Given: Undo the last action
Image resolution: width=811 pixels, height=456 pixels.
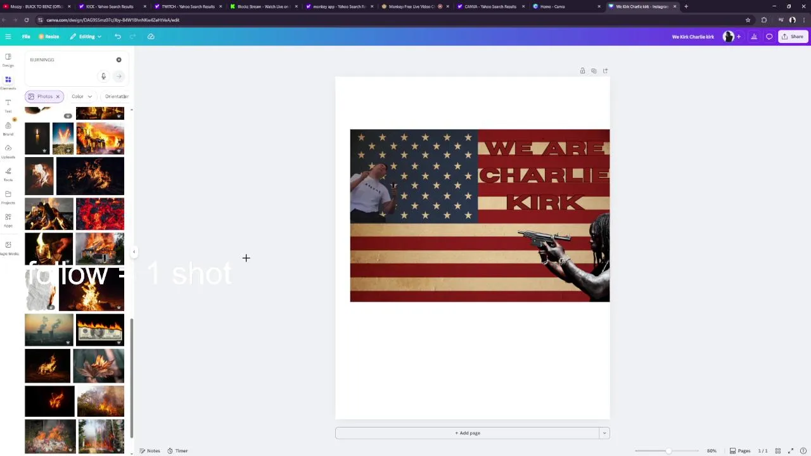Looking at the screenshot, I should click(118, 37).
